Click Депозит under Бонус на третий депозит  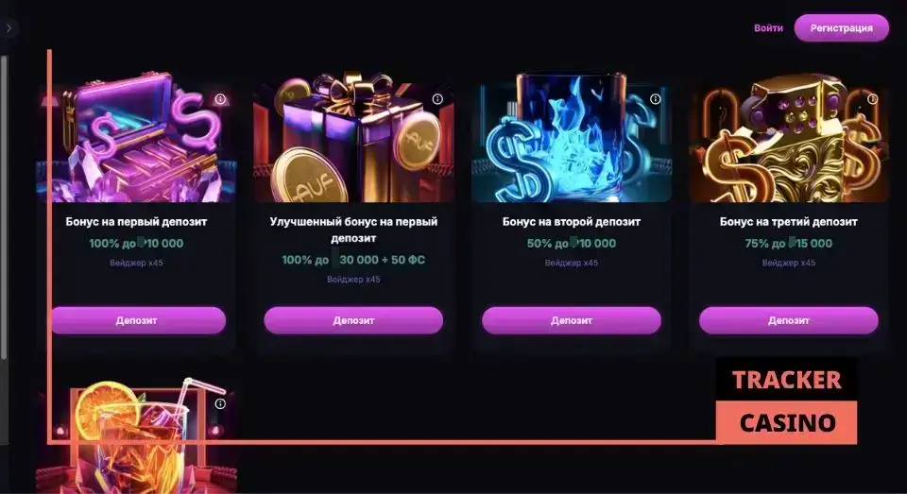tap(788, 320)
